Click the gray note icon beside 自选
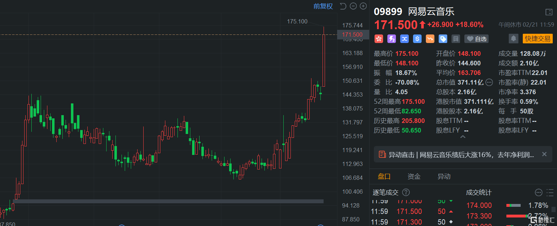Screen dimensions: 557x226 coord(455,39)
